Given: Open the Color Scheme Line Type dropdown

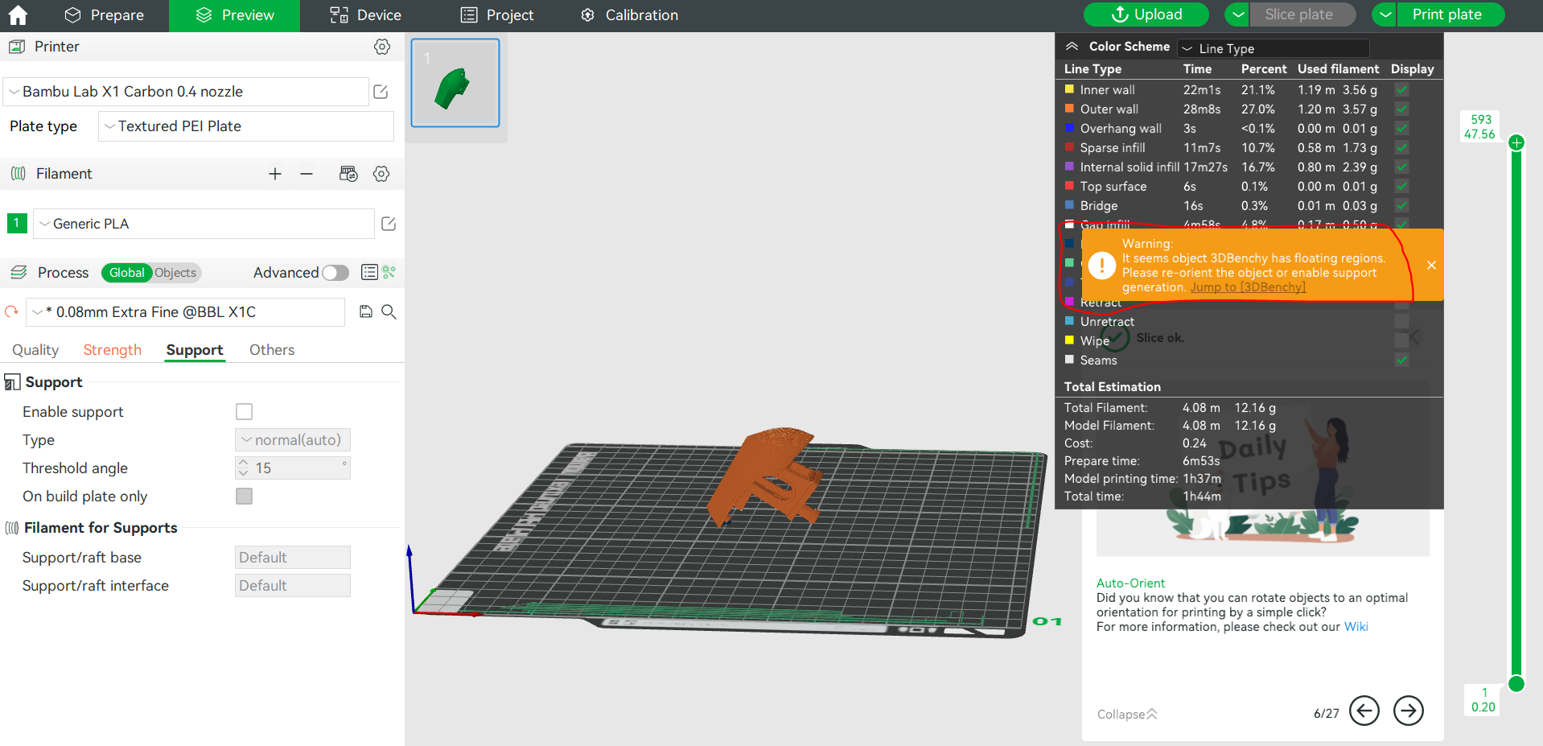Looking at the screenshot, I should pyautogui.click(x=1273, y=48).
